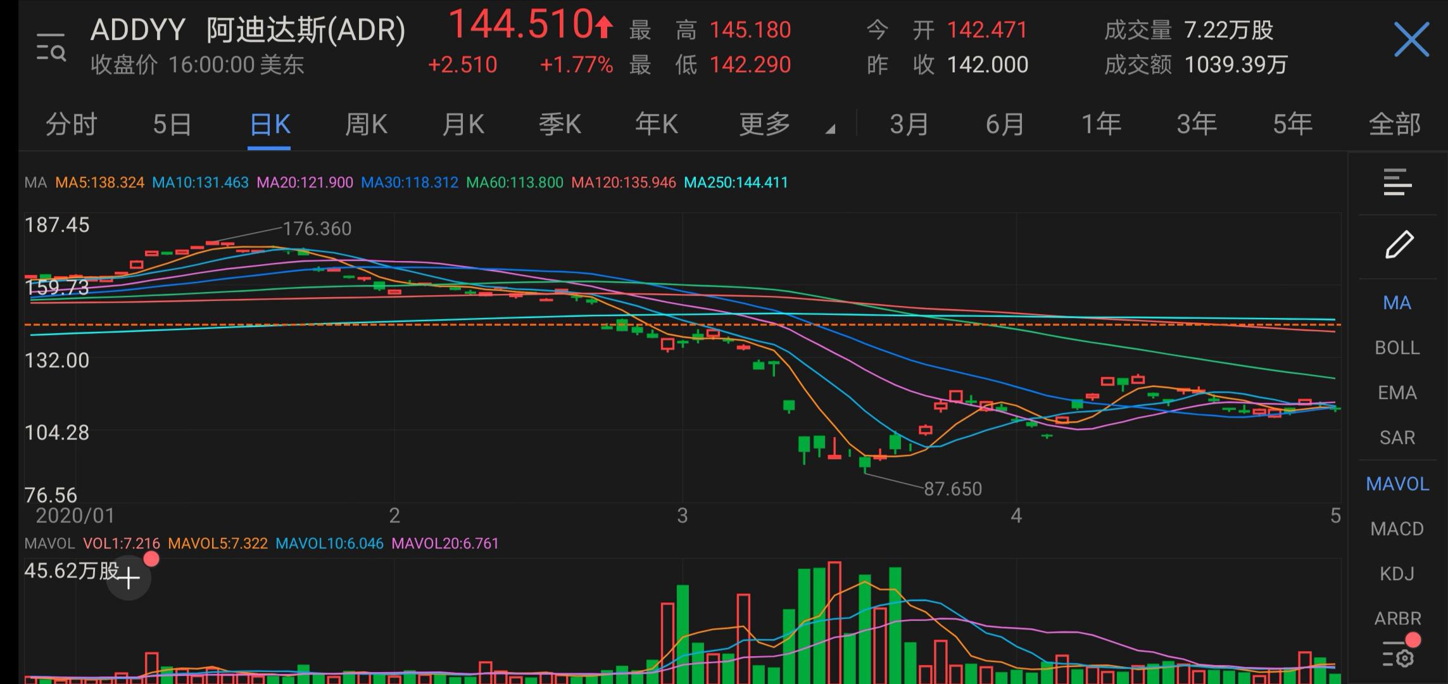
Task: Enable the EMA indicator
Action: tap(1397, 393)
